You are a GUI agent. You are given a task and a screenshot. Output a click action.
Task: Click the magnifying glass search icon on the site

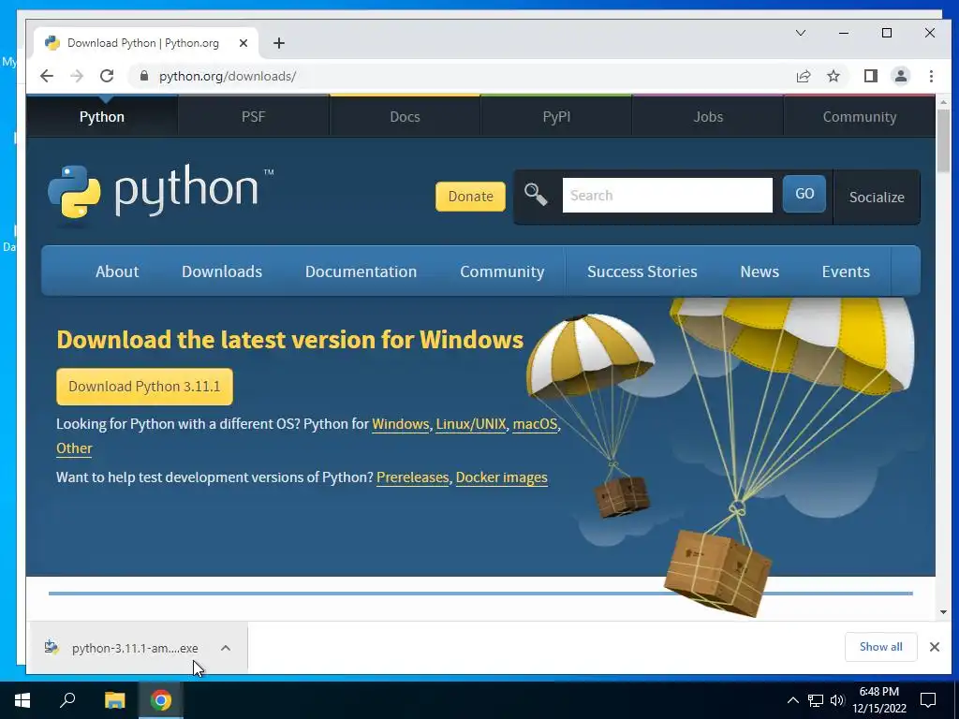pyautogui.click(x=535, y=195)
